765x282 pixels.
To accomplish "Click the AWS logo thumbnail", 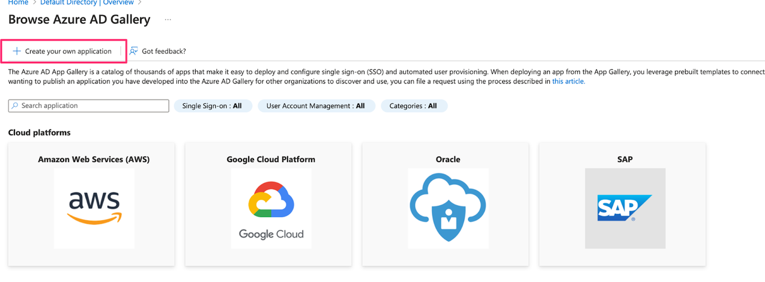I will 94,208.
